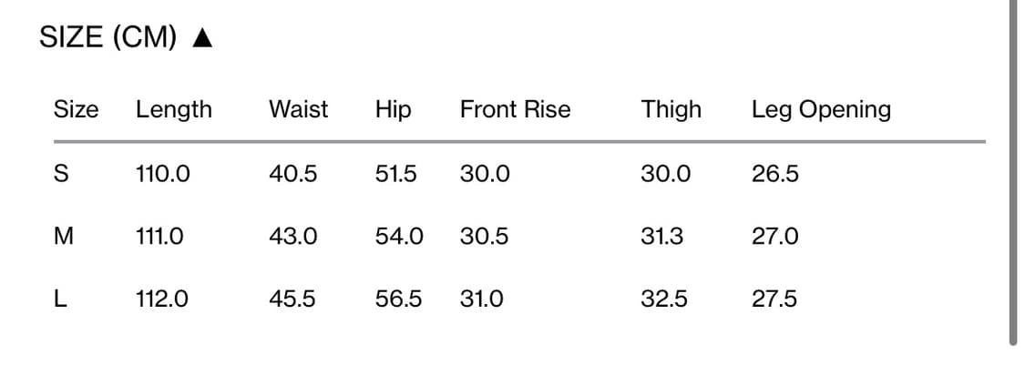Viewport: 1025px width, 365px height.
Task: Click the Length column header
Action: coord(173,110)
